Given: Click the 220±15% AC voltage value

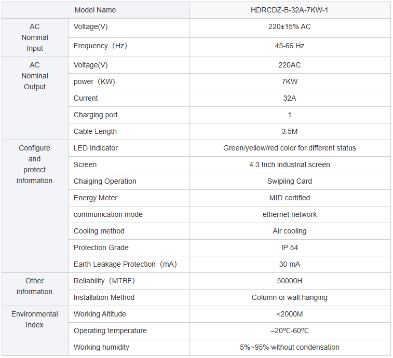Looking at the screenshot, I should 289,26.
